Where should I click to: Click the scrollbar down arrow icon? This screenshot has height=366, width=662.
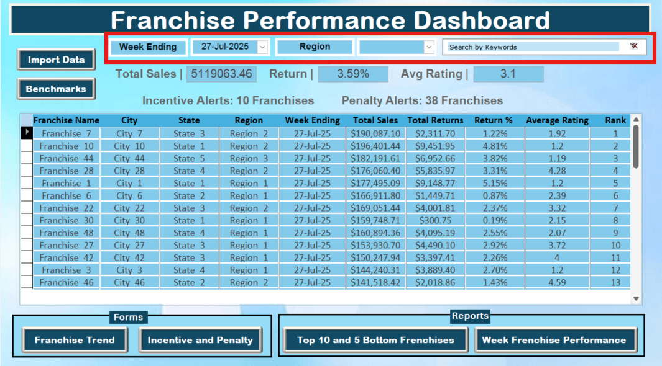click(x=636, y=298)
